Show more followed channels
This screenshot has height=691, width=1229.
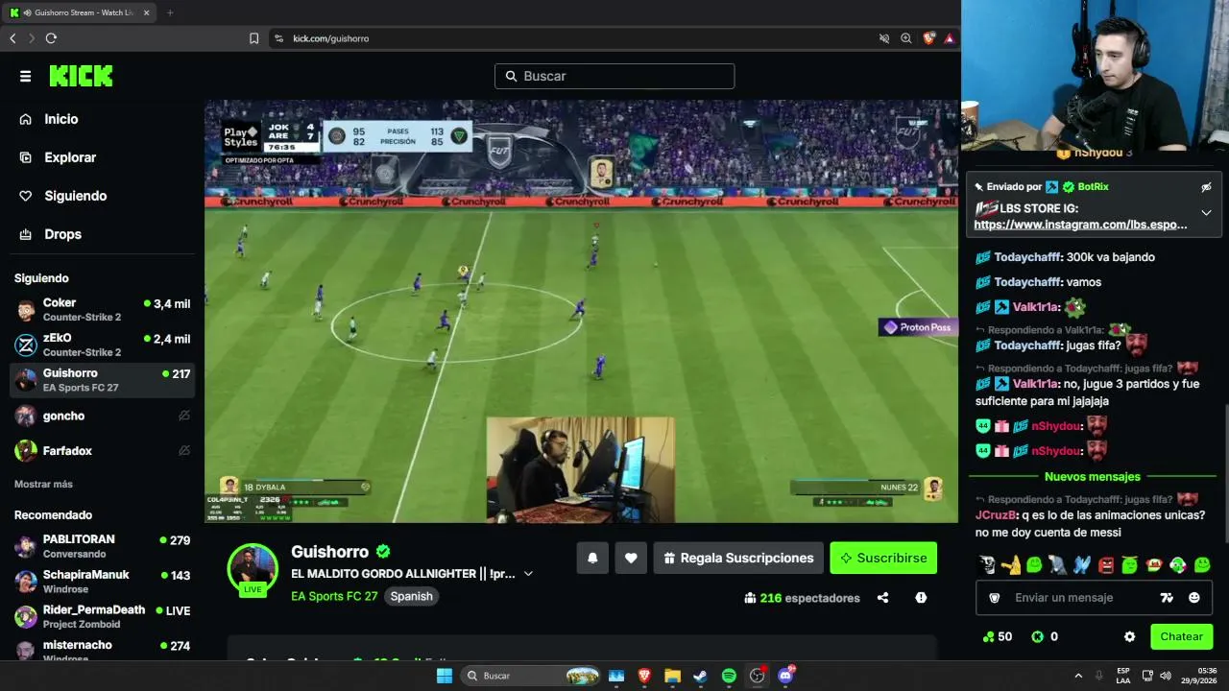click(x=43, y=484)
